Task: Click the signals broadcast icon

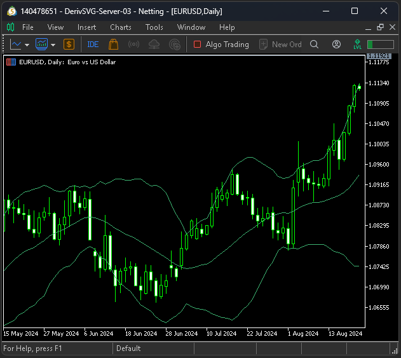Action: tap(133, 45)
